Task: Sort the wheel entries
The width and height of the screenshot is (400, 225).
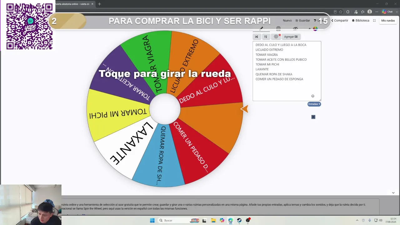Action: tap(266, 37)
